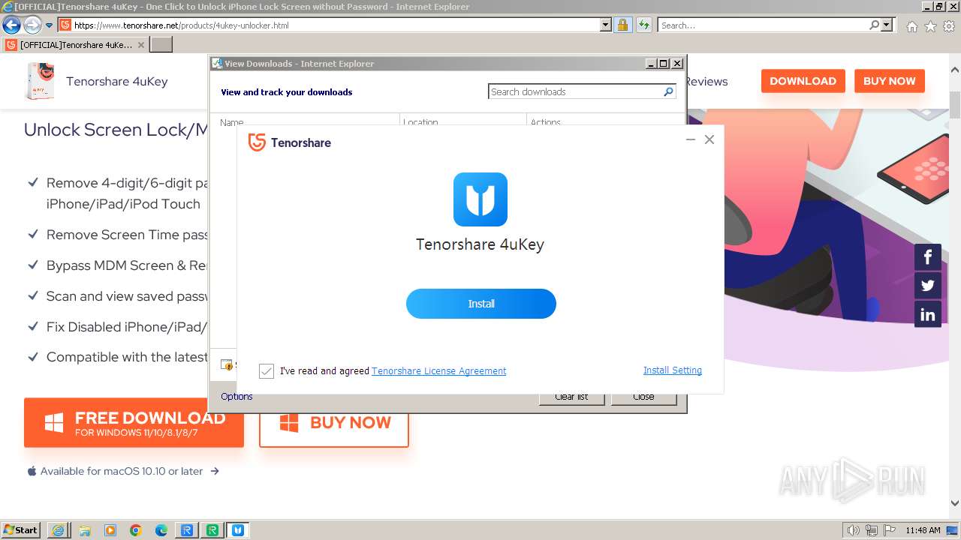This screenshot has width=961, height=540.
Task: Click the Tenorshare 4uKey page title
Action: (116, 81)
